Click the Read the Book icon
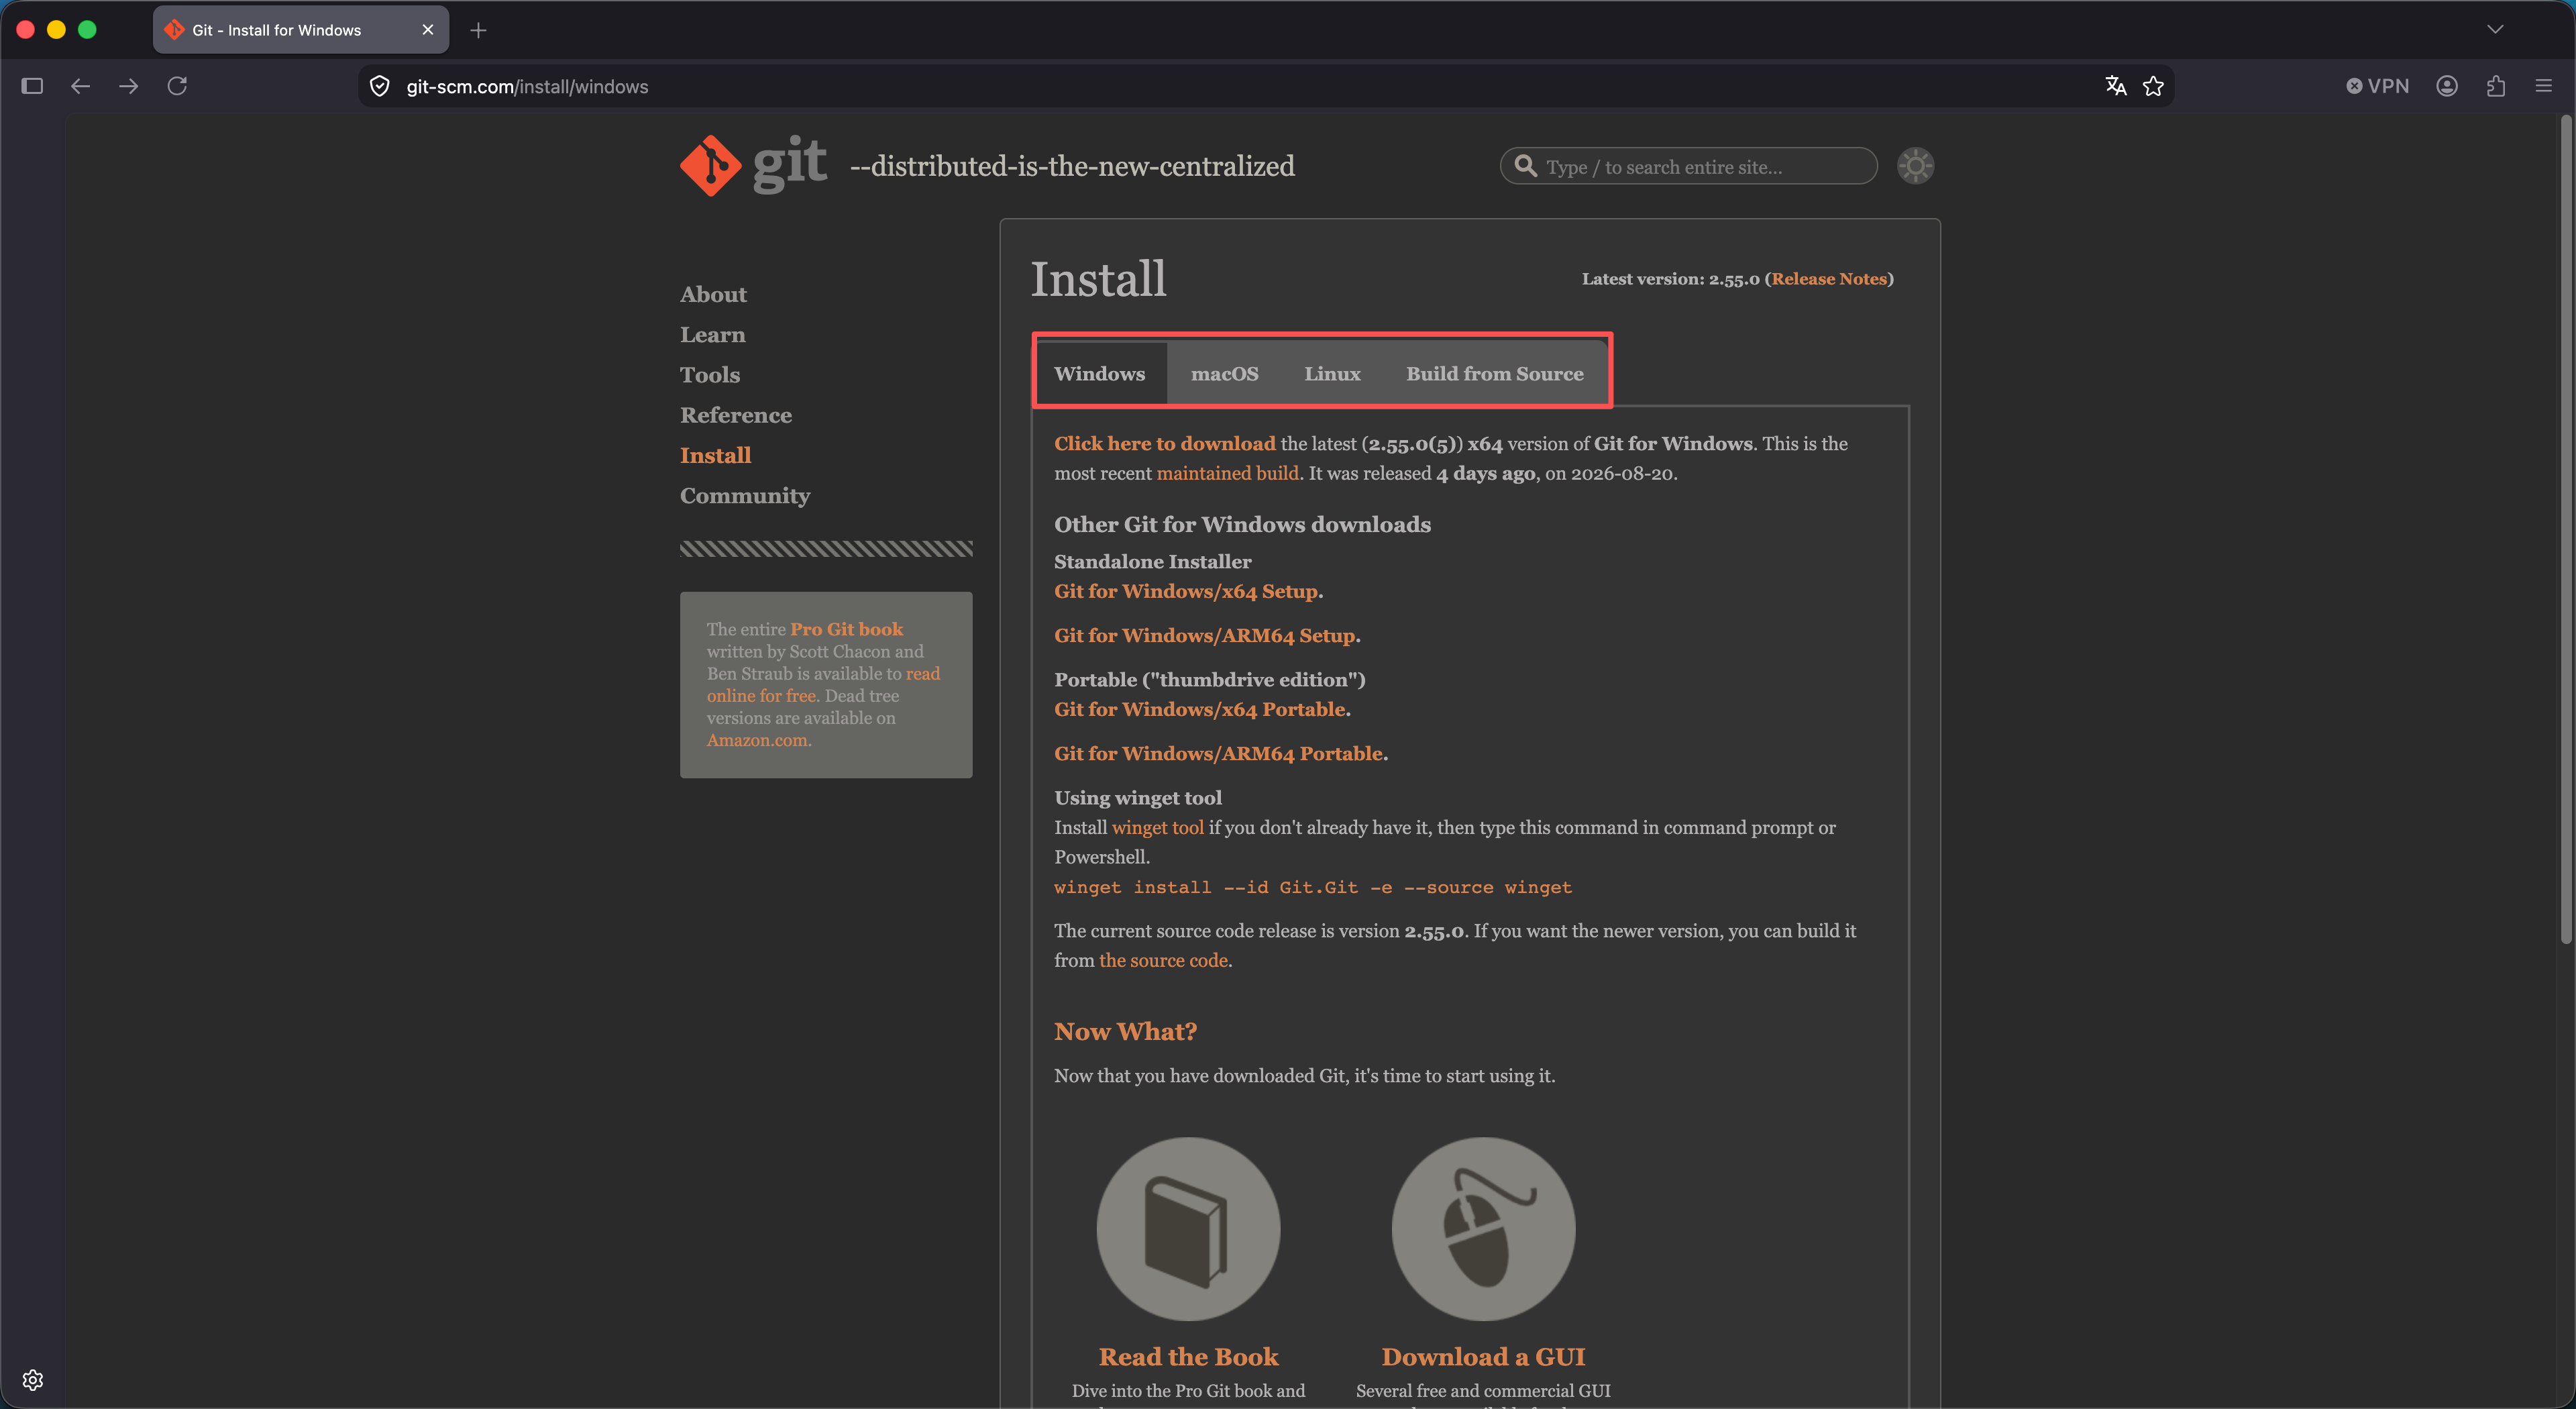 coord(1188,1229)
